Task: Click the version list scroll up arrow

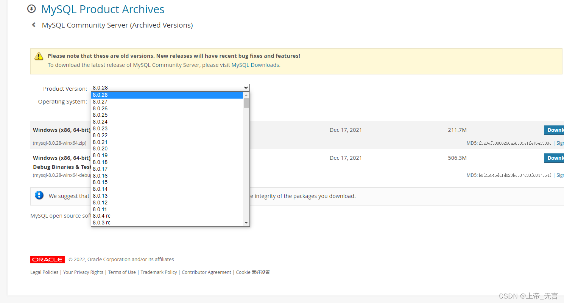Action: pyautogui.click(x=246, y=95)
